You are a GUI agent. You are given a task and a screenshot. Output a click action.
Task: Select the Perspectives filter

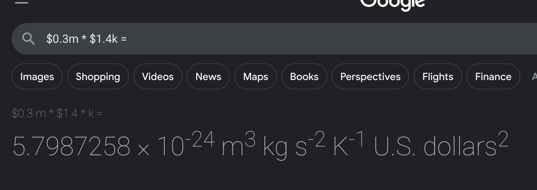coord(370,77)
